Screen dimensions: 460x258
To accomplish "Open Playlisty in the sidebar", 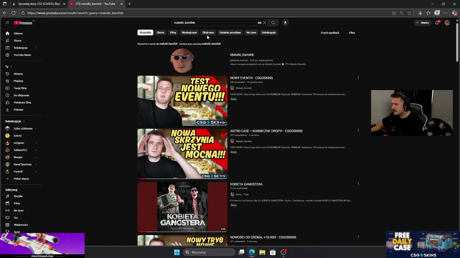I will 18,81.
